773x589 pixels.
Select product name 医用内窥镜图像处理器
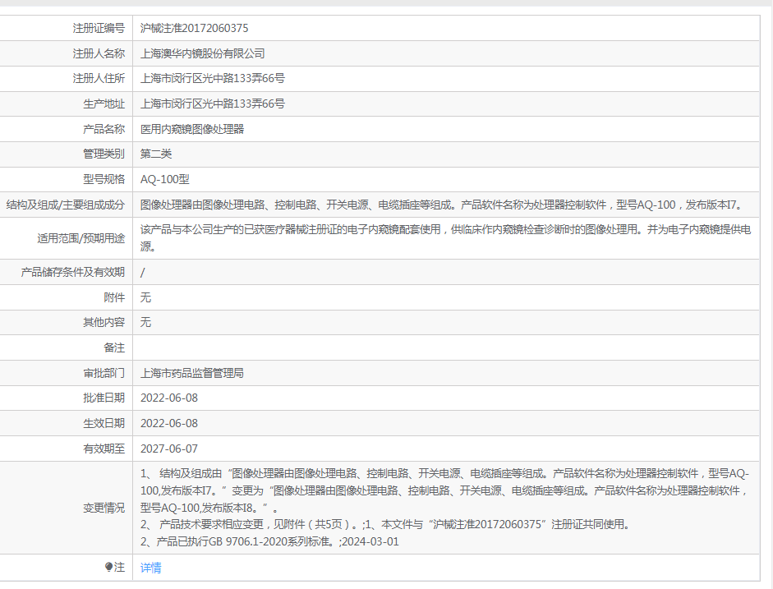(x=192, y=129)
